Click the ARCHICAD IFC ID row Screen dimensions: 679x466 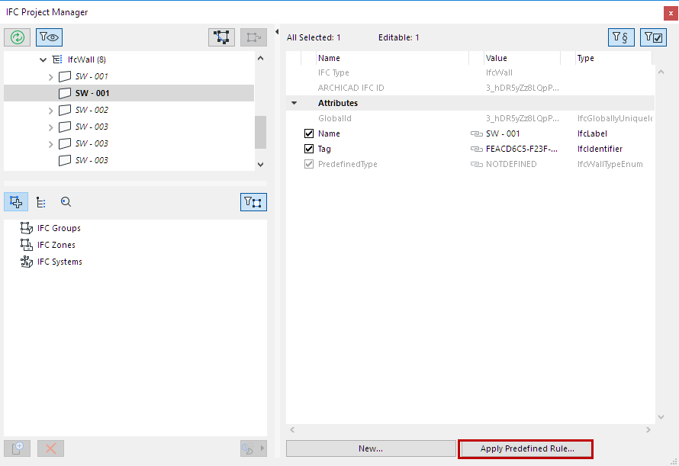coord(470,88)
